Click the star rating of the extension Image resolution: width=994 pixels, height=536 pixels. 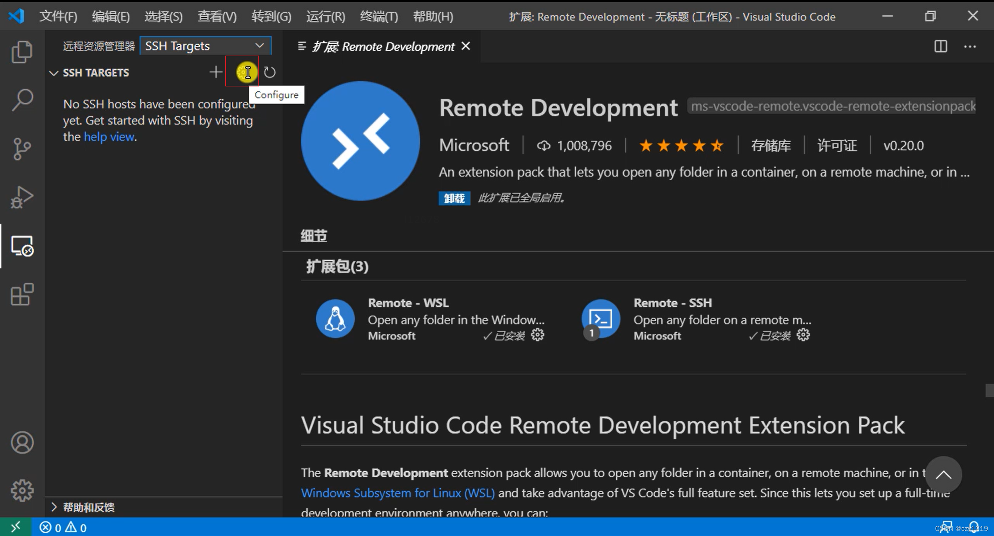(681, 146)
